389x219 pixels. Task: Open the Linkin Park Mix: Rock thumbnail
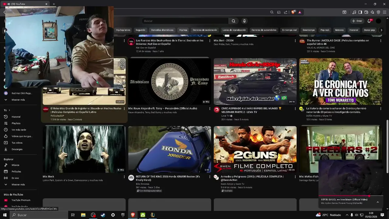pyautogui.click(x=84, y=149)
